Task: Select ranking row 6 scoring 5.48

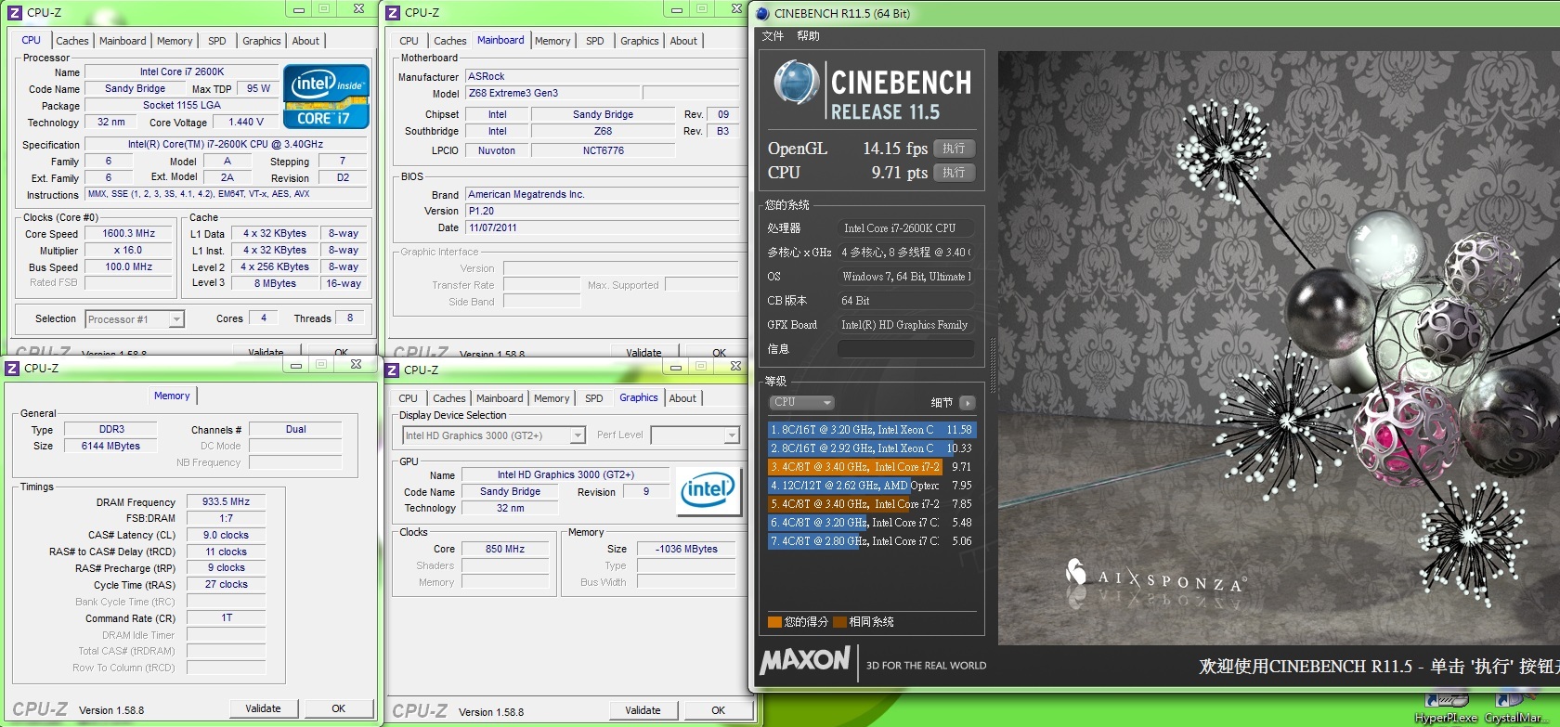Action: [871, 523]
